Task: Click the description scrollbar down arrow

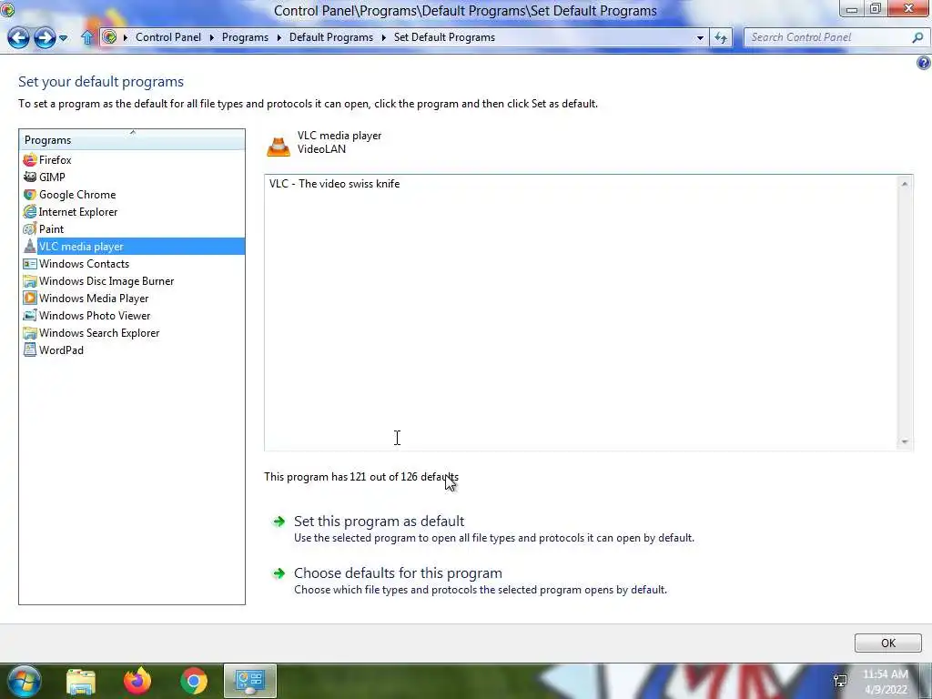Action: (x=905, y=441)
